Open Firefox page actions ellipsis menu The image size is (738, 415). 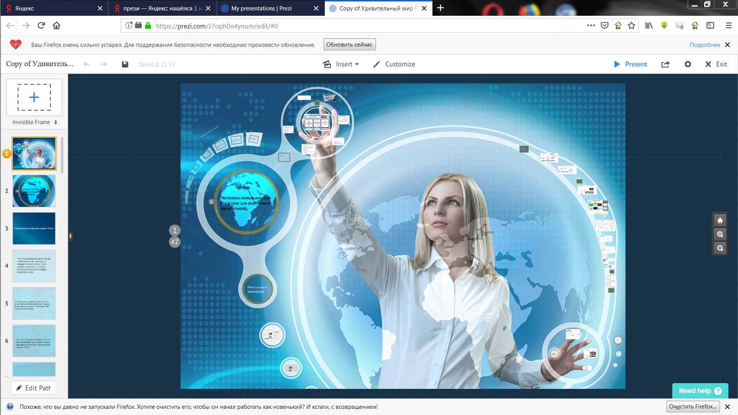tap(591, 26)
